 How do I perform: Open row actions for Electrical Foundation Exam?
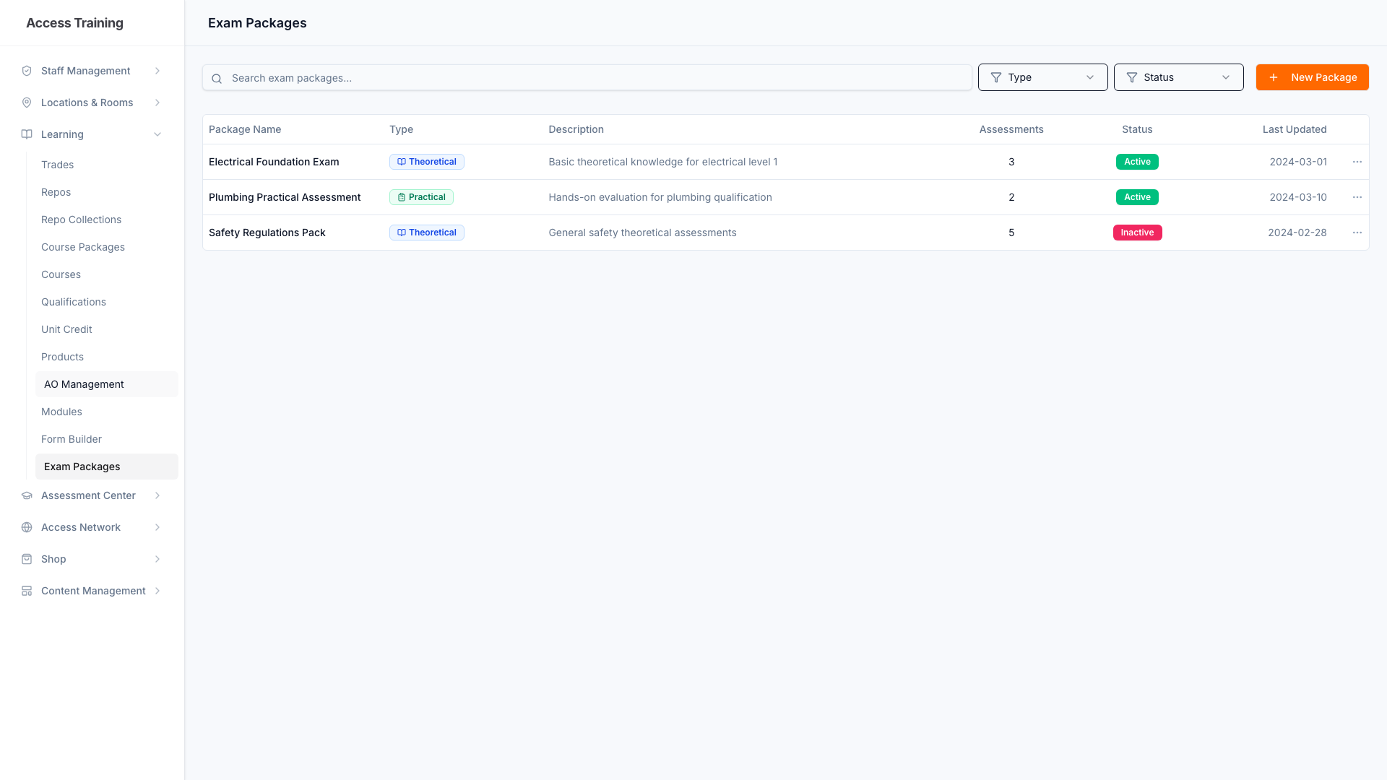1357,162
